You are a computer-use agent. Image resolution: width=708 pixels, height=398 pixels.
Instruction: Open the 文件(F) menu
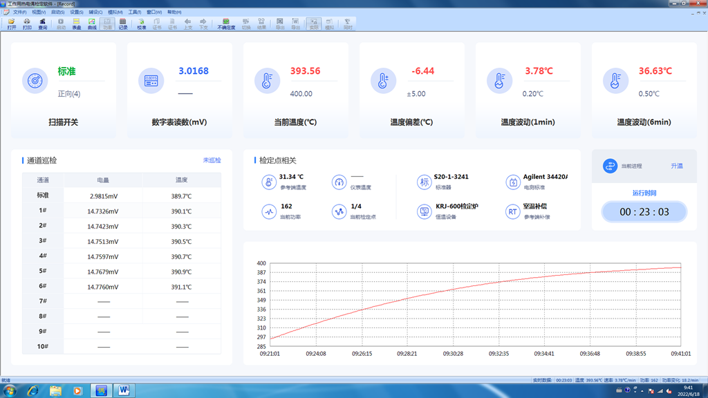pyautogui.click(x=20, y=12)
